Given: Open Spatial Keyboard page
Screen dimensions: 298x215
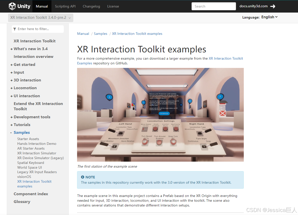Looking at the screenshot, I should tap(31, 163).
